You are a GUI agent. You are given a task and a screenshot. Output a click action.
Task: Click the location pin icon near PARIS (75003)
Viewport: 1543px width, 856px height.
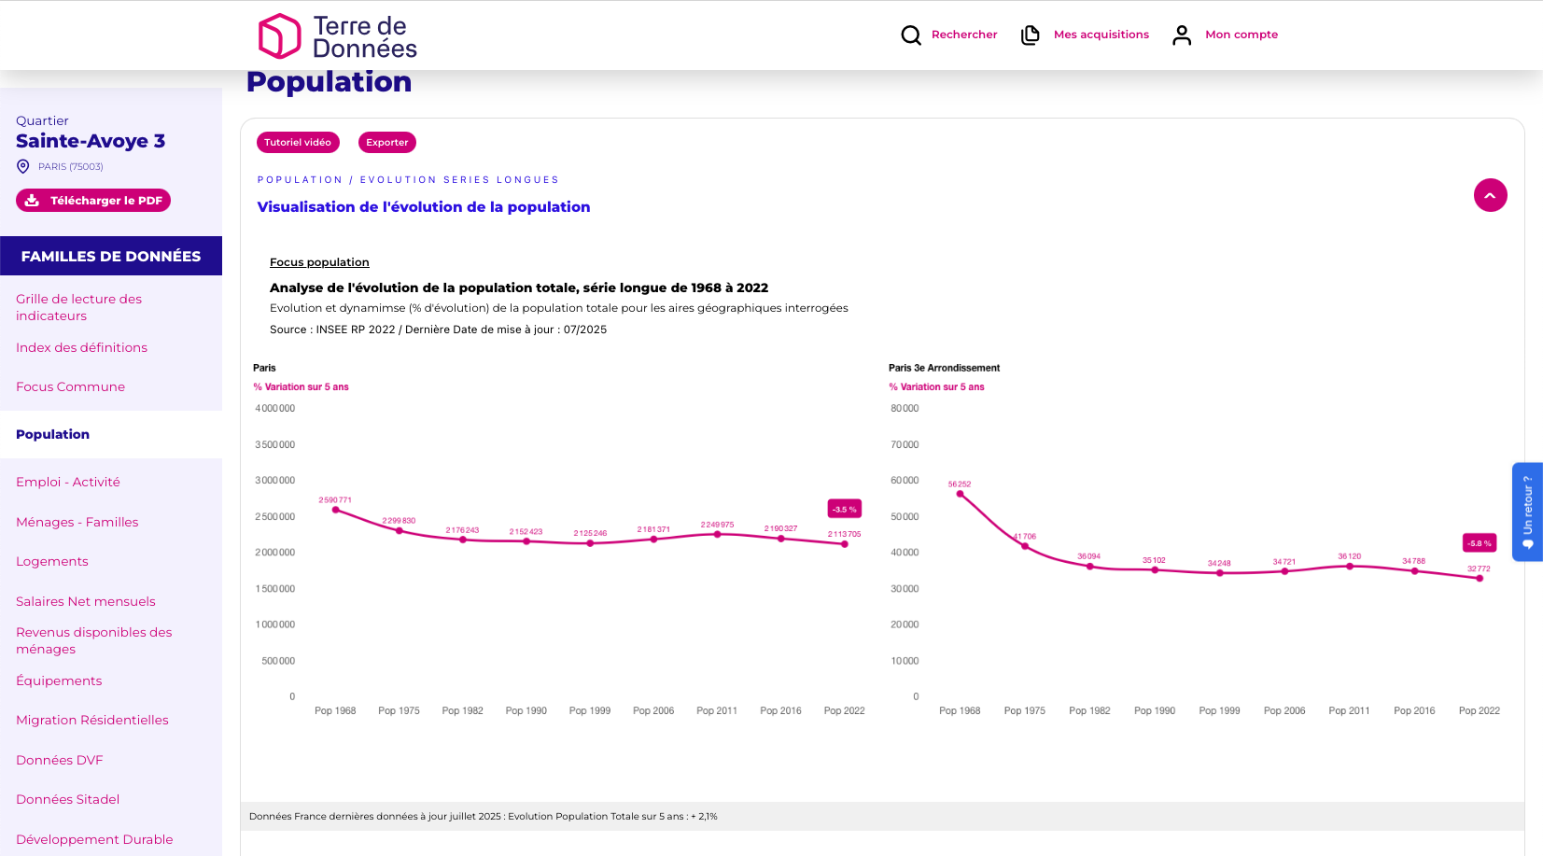[23, 166]
